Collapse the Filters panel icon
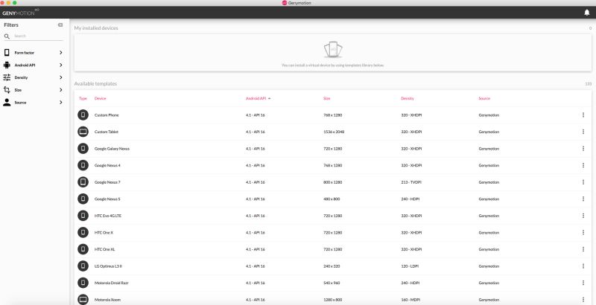The image size is (596, 305). tap(60, 25)
